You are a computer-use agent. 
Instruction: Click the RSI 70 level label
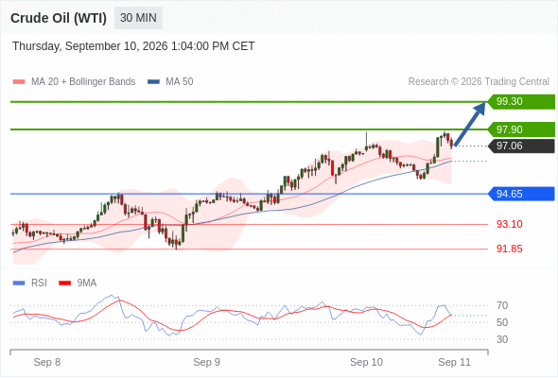(x=502, y=305)
